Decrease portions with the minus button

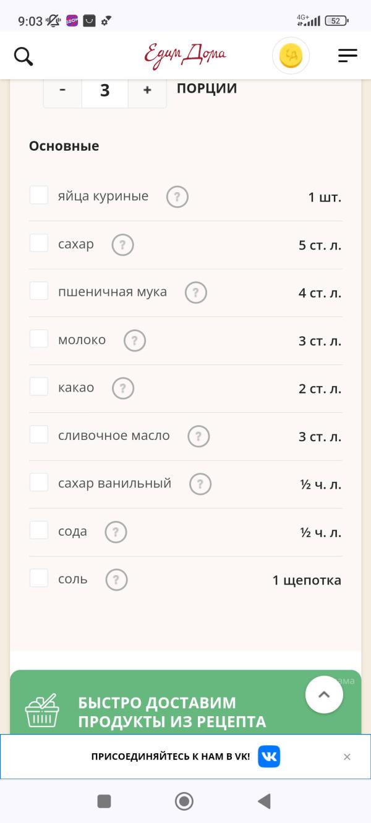coord(62,90)
